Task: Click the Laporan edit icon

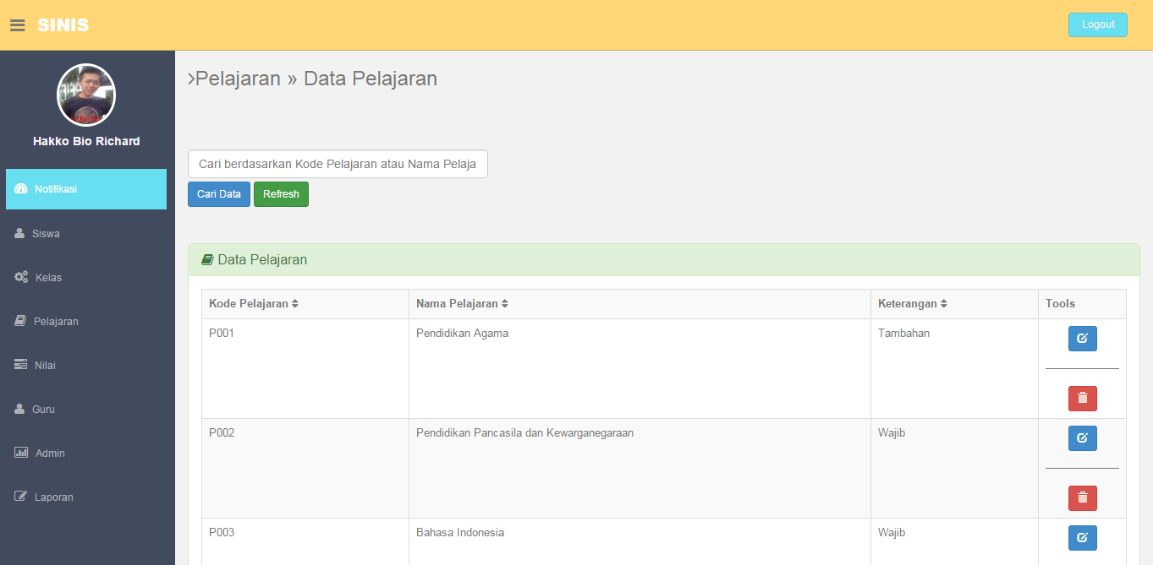Action: coord(21,497)
